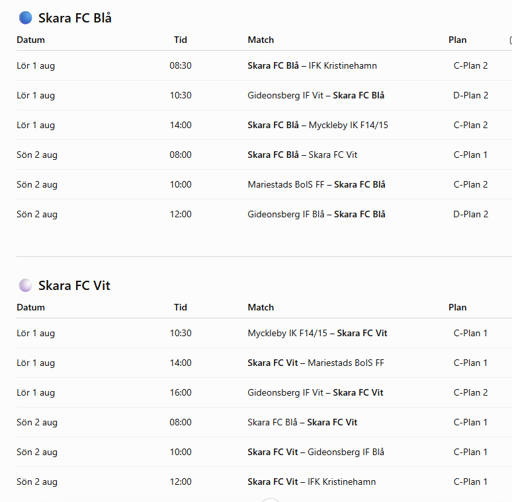This screenshot has width=512, height=502.
Task: Open Skara FC Vit team heading
Action: point(74,285)
